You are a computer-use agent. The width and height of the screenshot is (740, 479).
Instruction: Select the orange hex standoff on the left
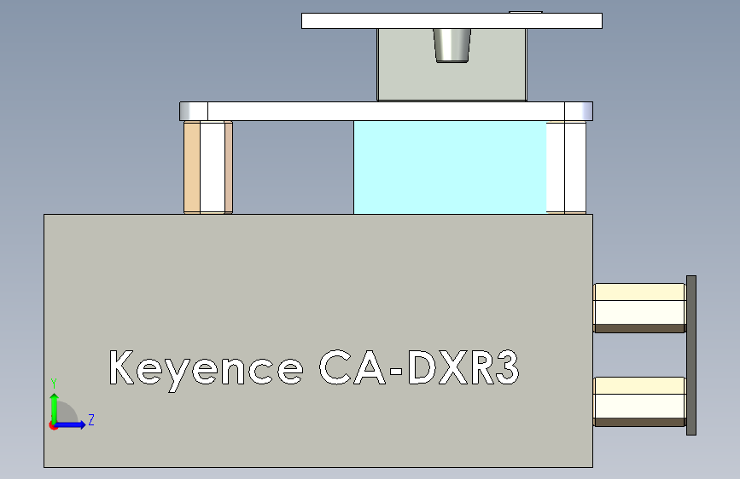click(208, 167)
